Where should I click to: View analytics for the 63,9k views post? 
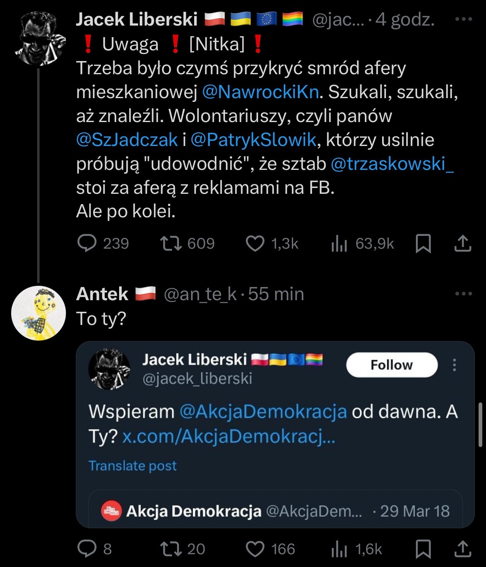tap(339, 244)
